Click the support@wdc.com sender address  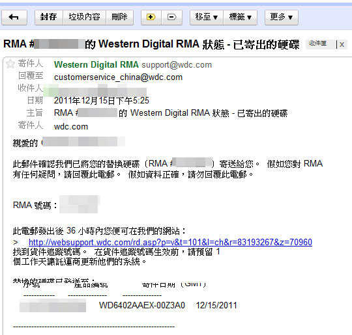pos(177,65)
